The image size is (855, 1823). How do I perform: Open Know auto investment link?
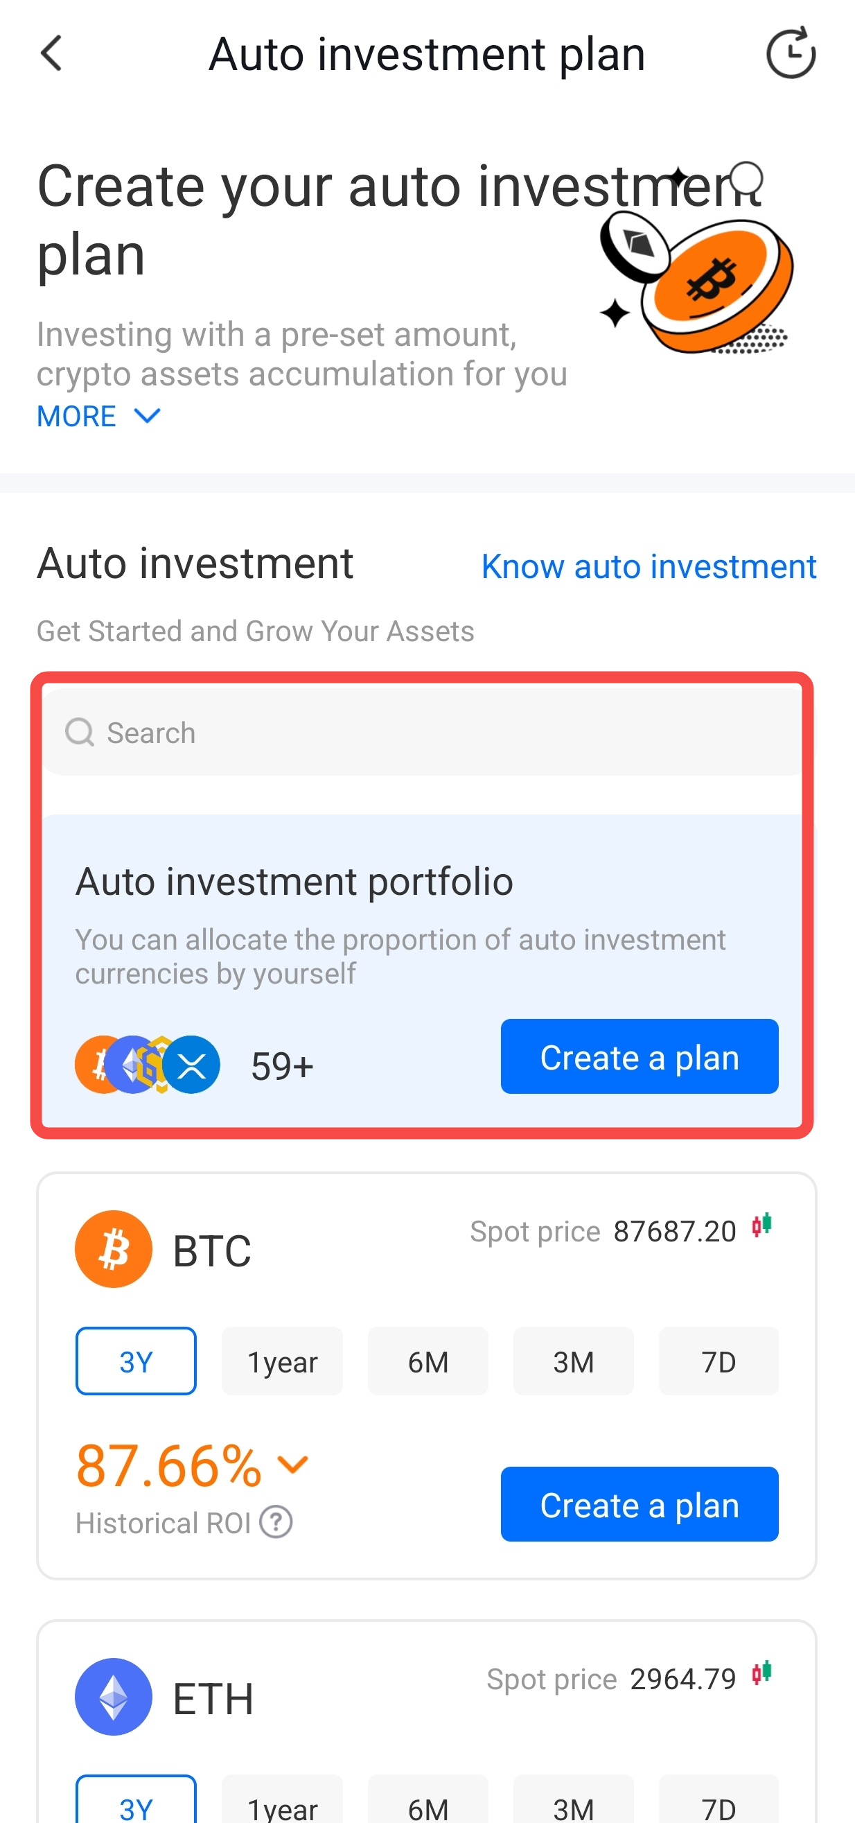click(x=649, y=566)
